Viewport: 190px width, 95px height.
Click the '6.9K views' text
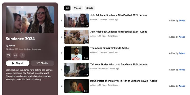point(102,85)
